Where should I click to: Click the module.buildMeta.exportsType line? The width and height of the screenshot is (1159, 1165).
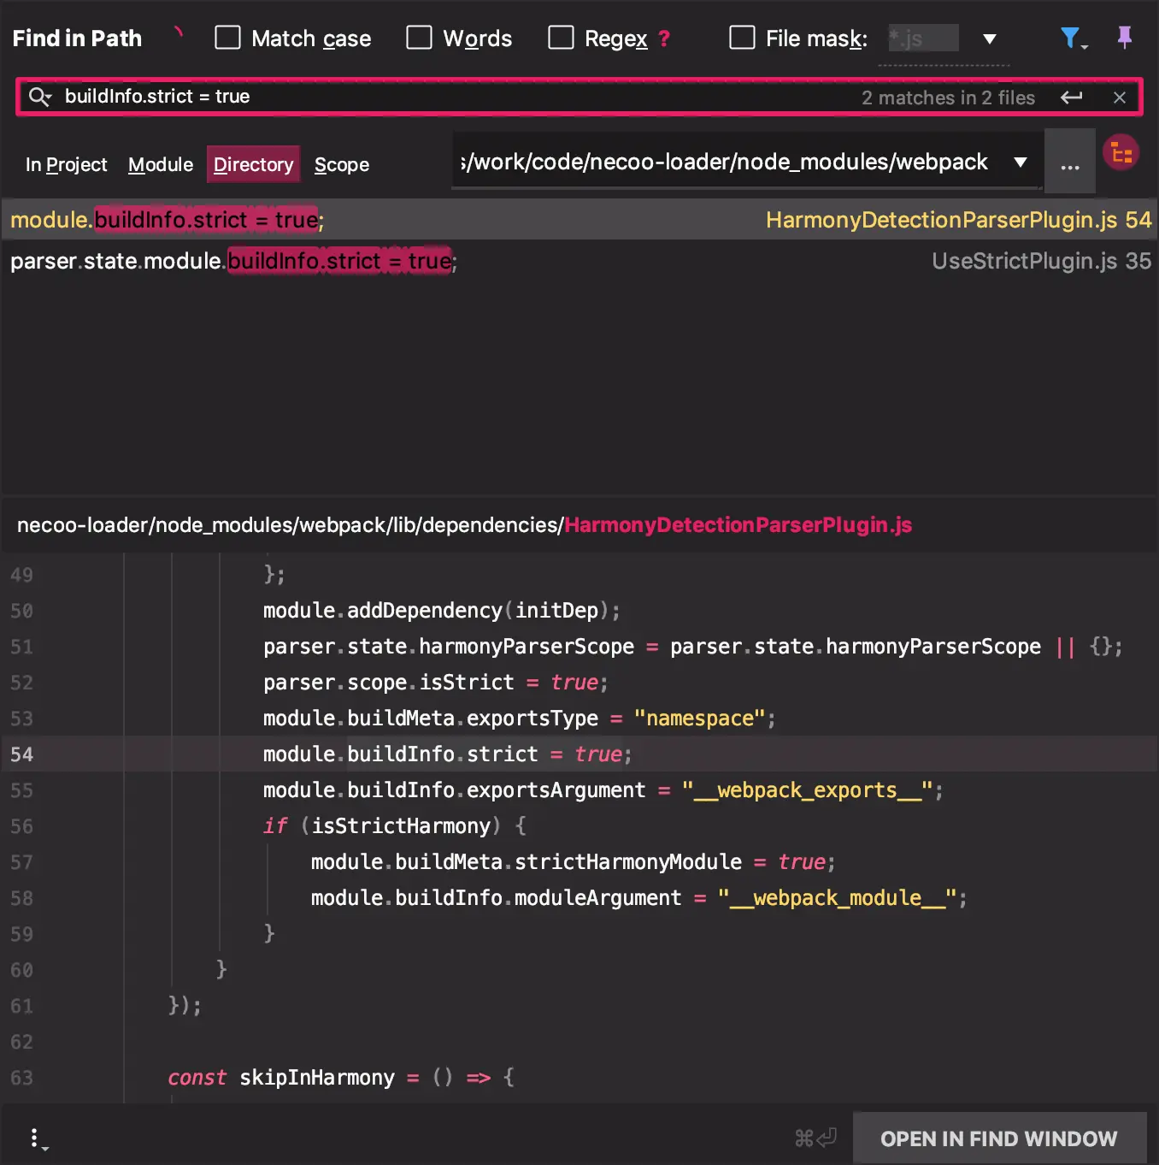coord(519,719)
